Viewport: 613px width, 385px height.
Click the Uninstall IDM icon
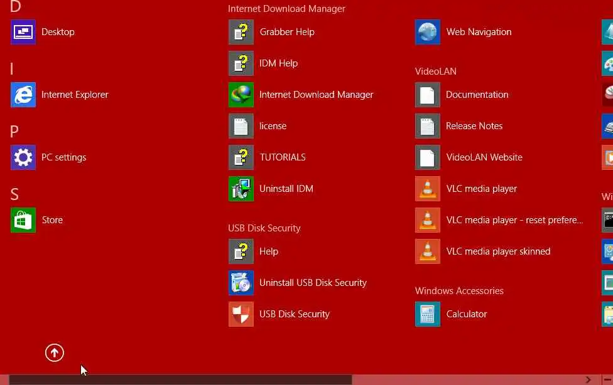[241, 189]
